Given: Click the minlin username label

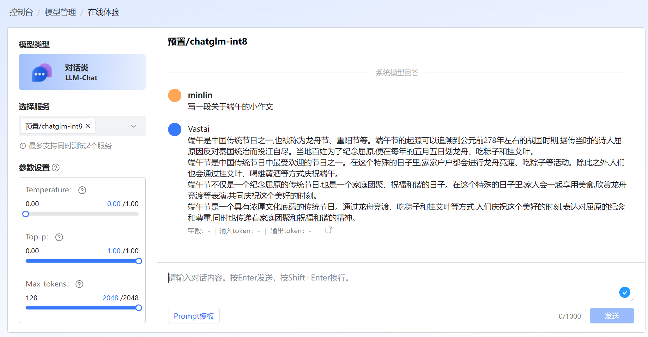Looking at the screenshot, I should click(200, 95).
